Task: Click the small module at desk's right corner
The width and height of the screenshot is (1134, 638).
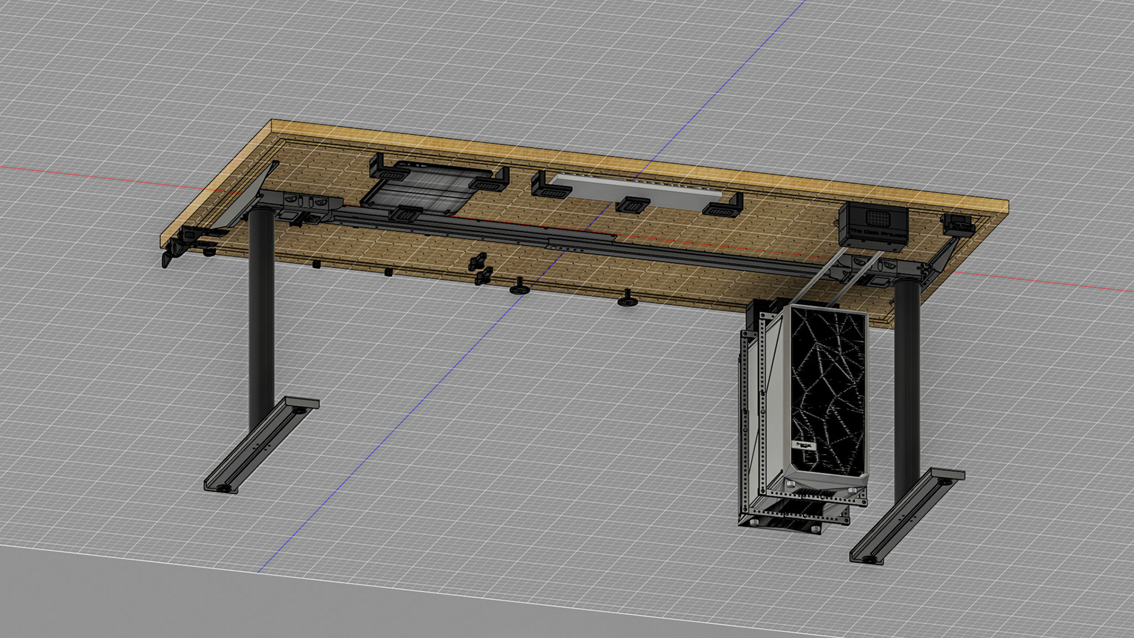Action: coord(958,224)
